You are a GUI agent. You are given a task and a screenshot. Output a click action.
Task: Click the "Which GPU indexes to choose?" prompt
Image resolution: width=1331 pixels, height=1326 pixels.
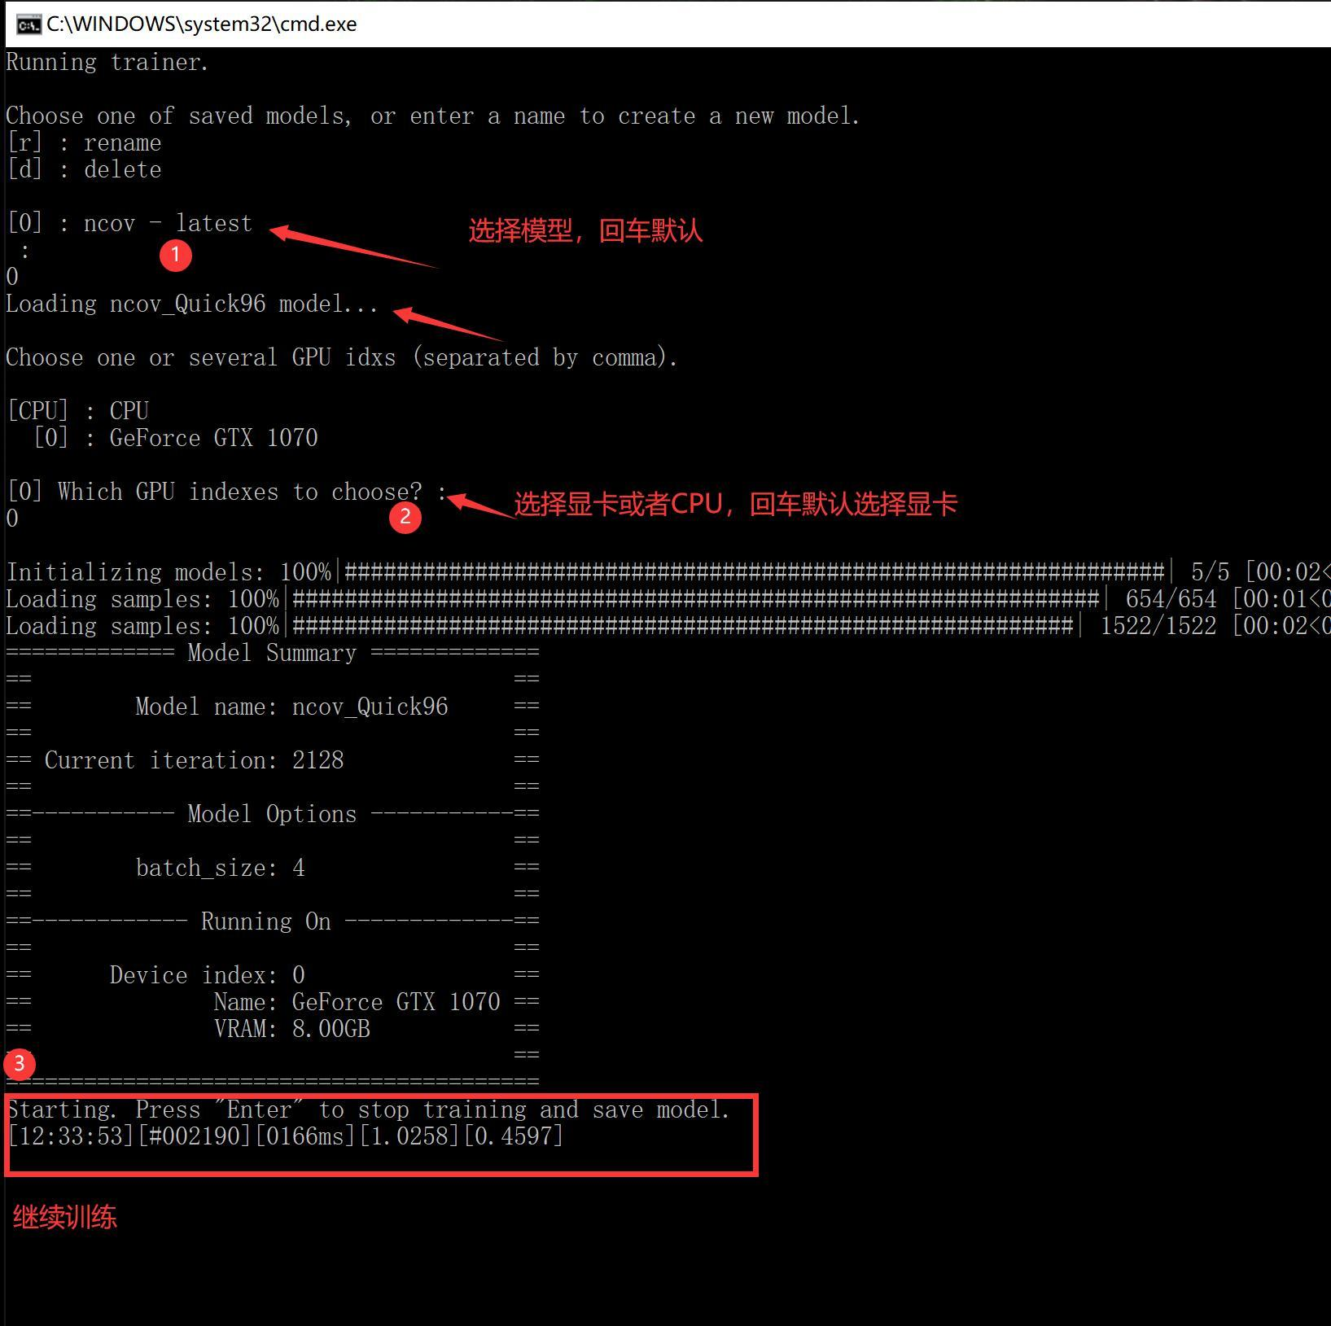point(240,492)
